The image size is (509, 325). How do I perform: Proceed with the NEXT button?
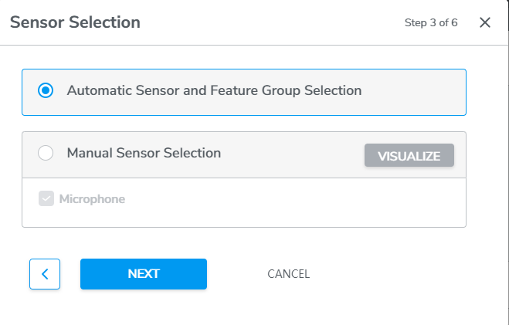[x=144, y=274]
